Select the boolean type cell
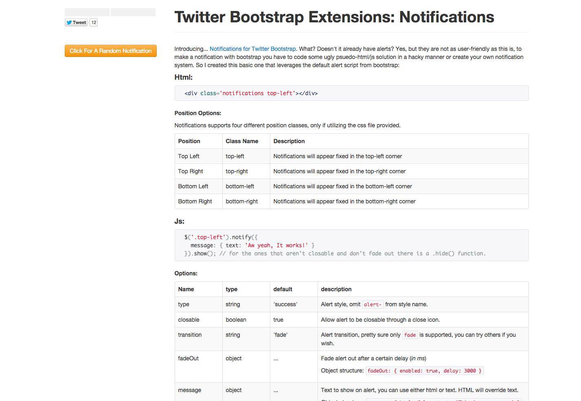 246,320
